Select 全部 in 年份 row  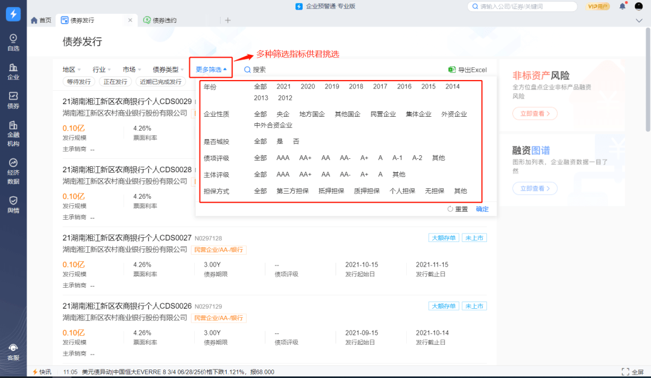[260, 87]
